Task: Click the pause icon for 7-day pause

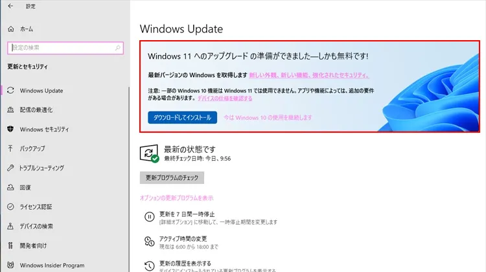Action: (x=150, y=217)
